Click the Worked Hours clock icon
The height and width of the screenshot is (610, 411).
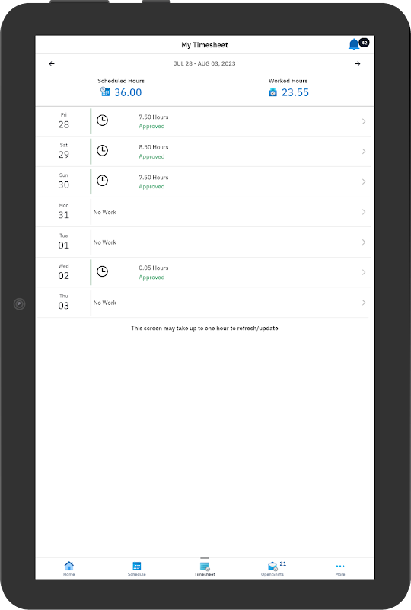click(272, 92)
